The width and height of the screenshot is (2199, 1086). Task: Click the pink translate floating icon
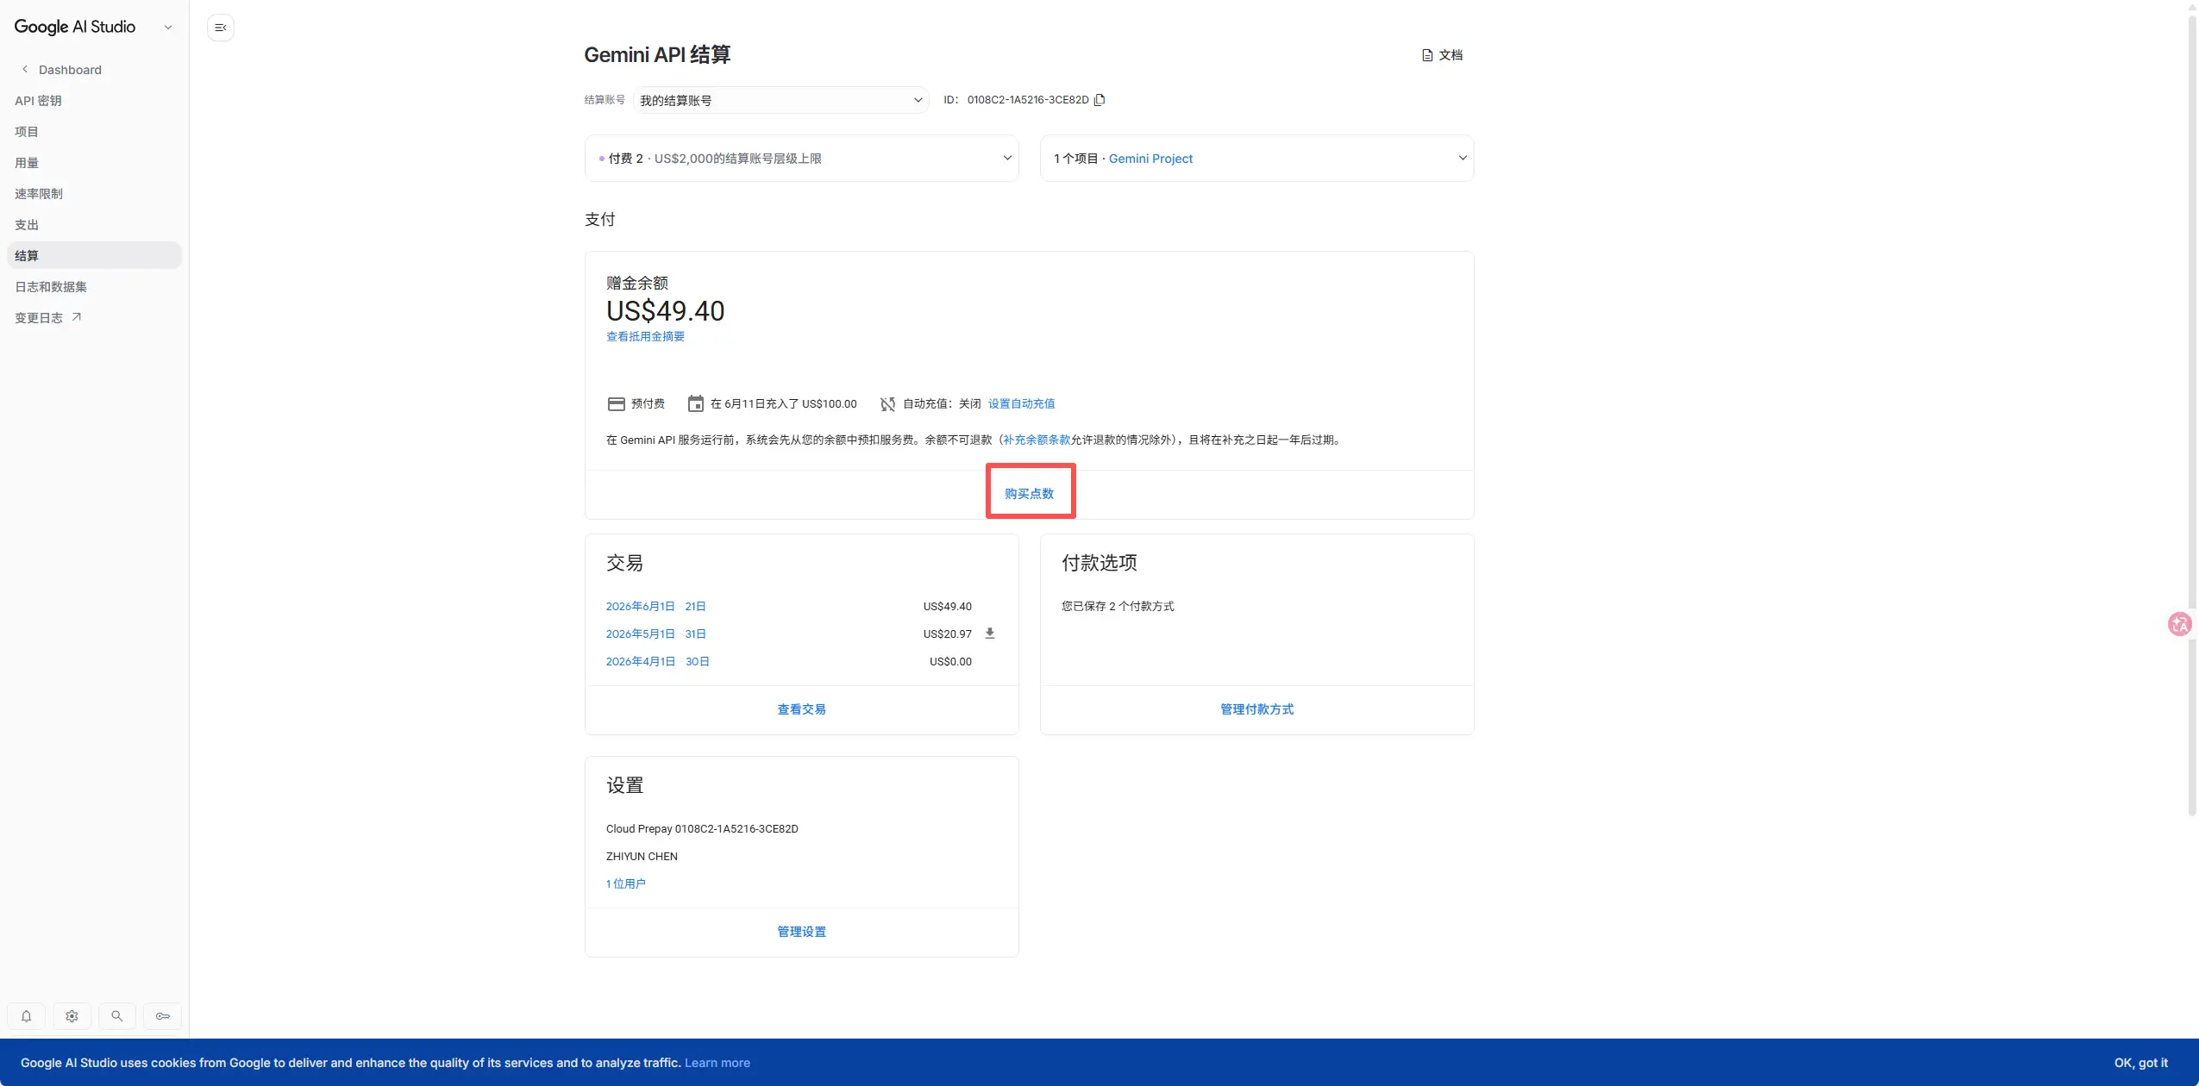tap(2179, 624)
